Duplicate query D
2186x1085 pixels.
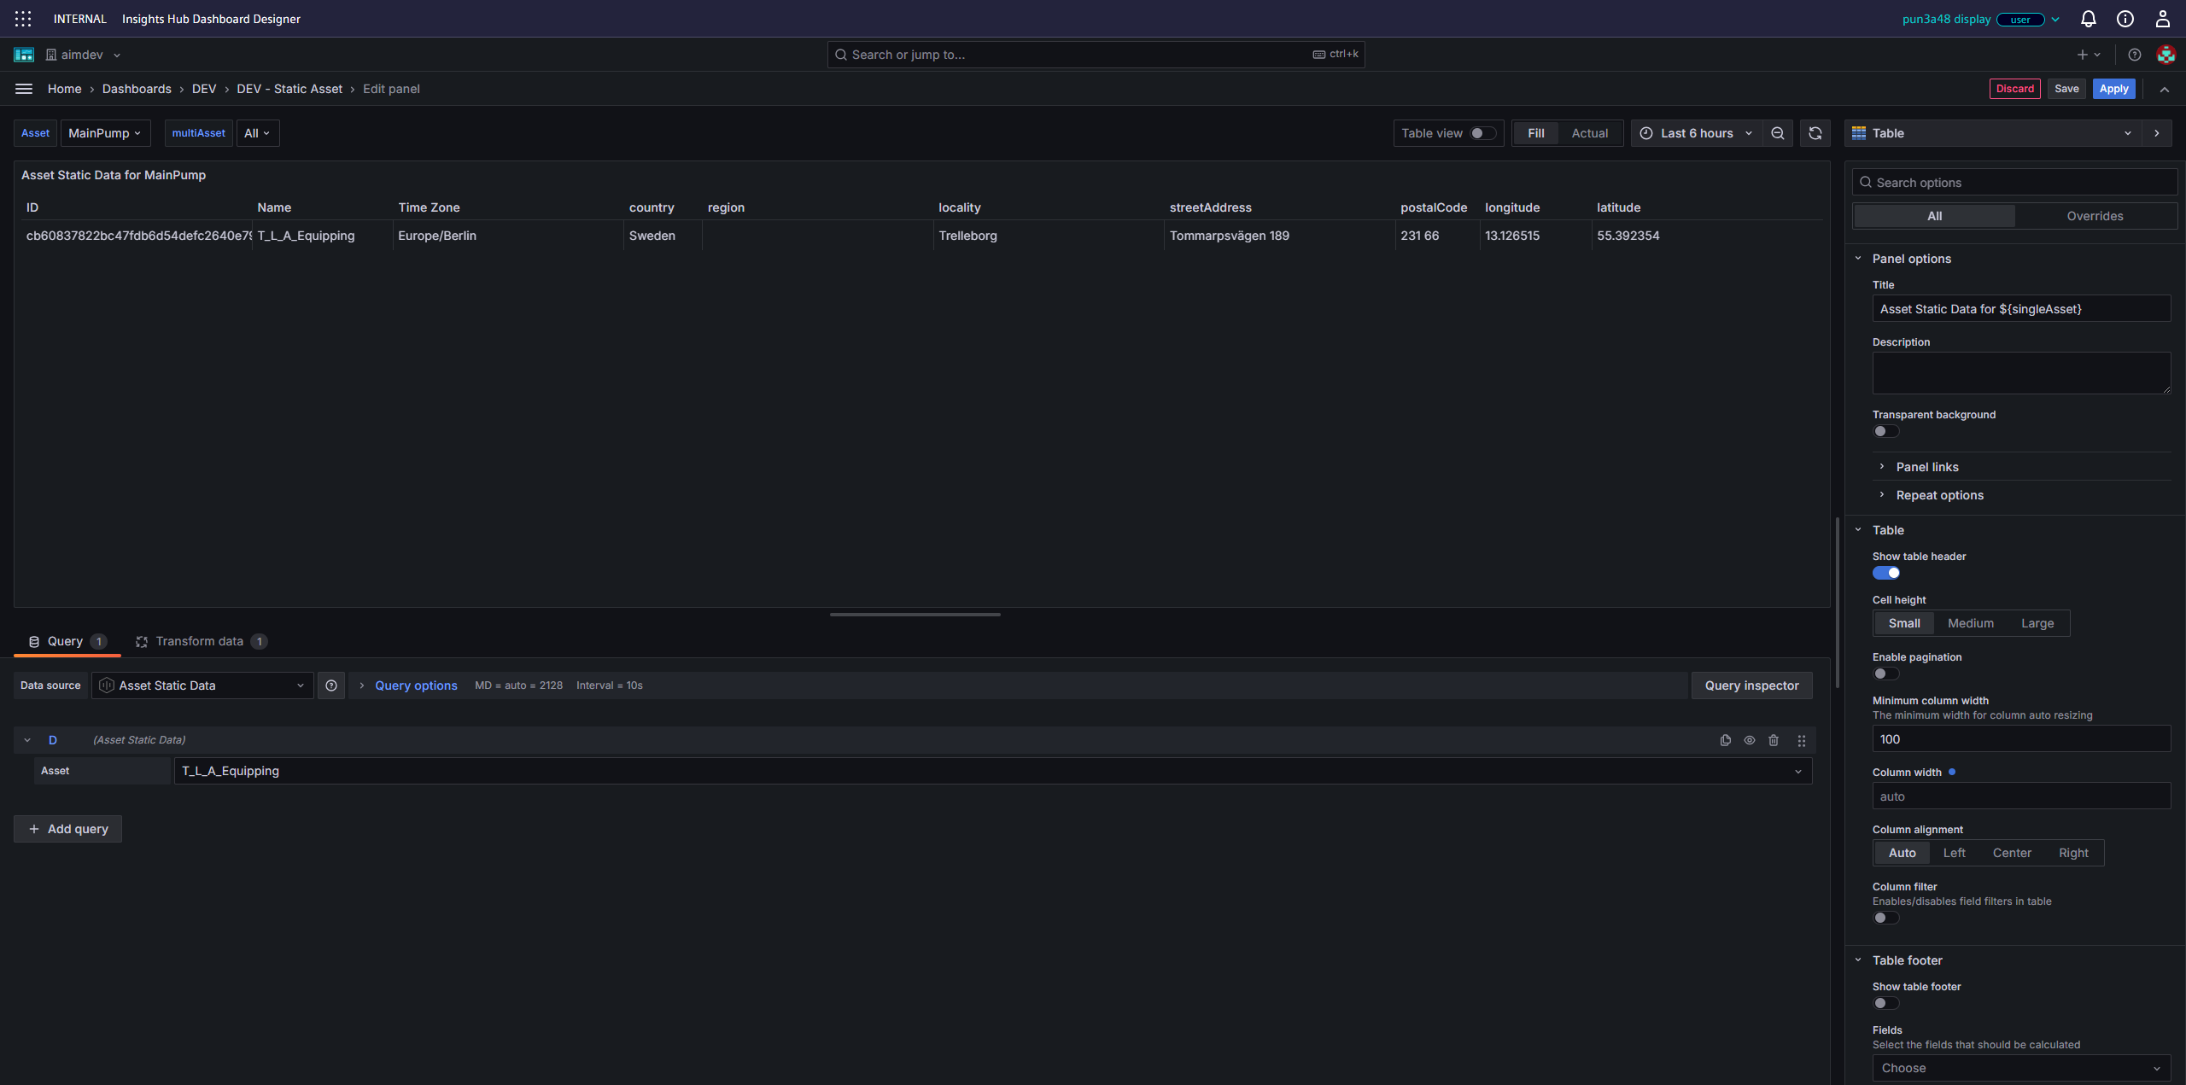click(1726, 740)
